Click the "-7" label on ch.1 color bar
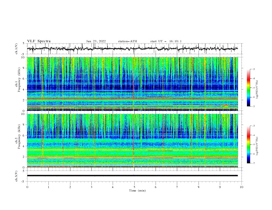 click(x=253, y=106)
